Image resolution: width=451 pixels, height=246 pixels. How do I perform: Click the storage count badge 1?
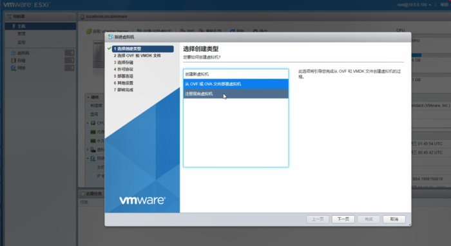[70, 61]
